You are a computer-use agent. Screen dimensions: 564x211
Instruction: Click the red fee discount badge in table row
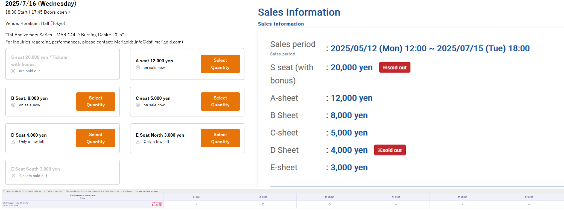[x=157, y=204]
